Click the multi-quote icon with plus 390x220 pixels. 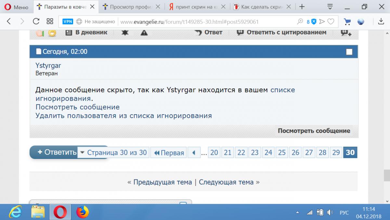[x=346, y=32]
